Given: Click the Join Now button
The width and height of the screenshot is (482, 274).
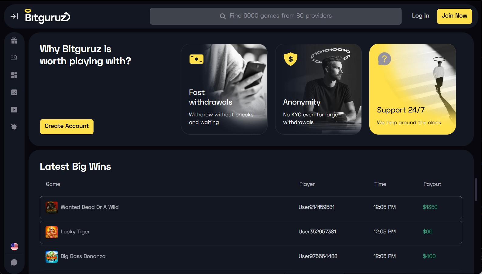Looking at the screenshot, I should (x=454, y=16).
